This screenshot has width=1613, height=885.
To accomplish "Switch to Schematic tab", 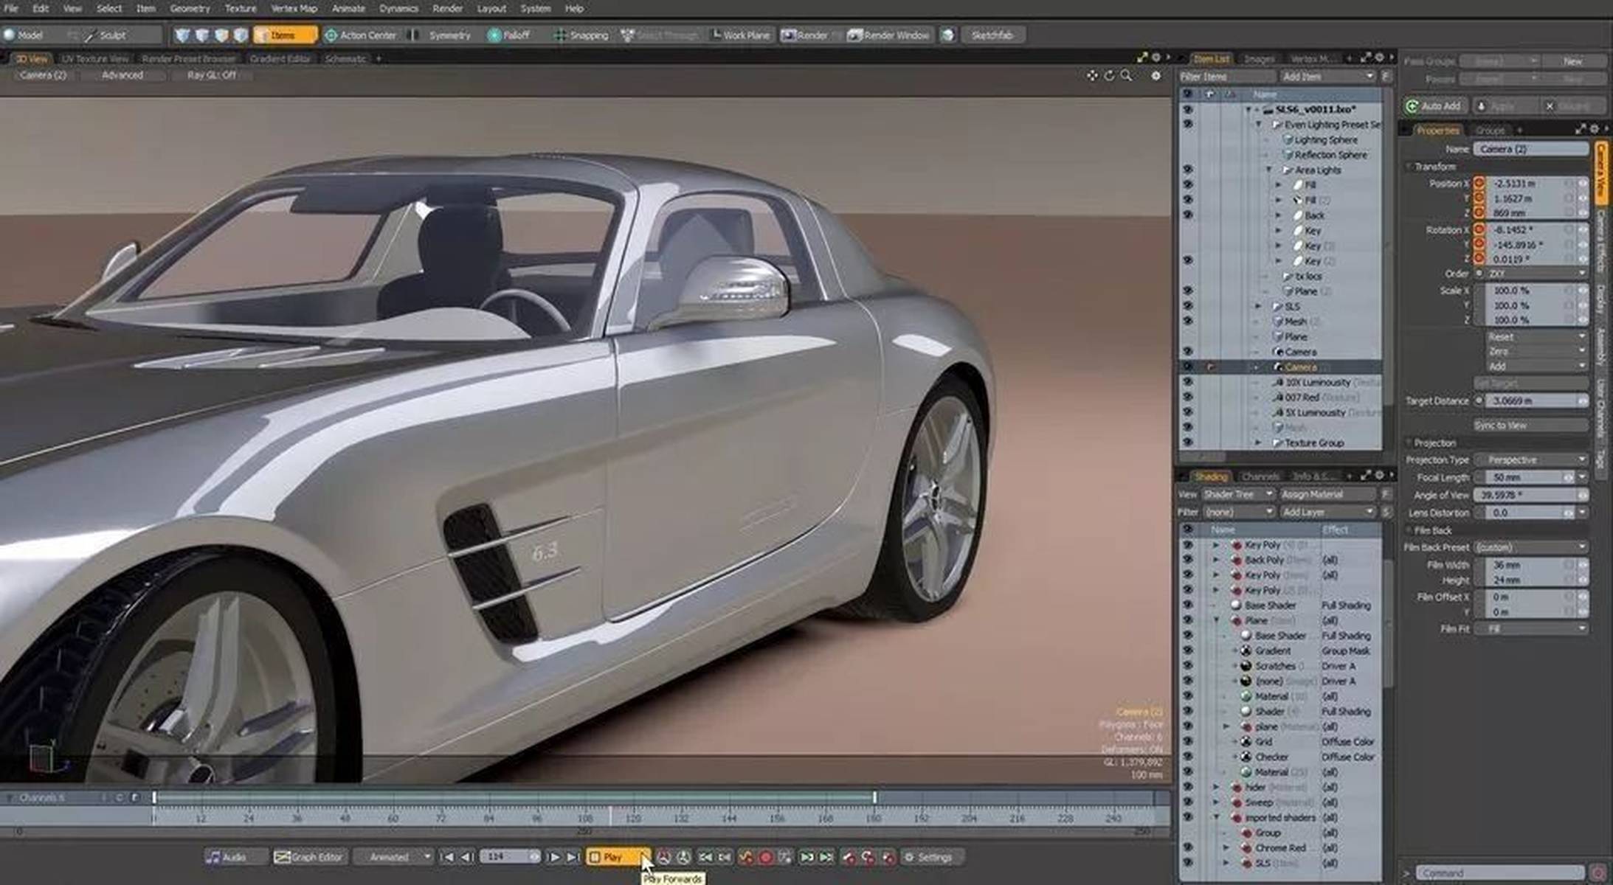I will coord(345,58).
